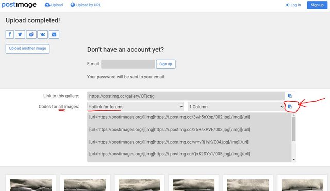Open Upload by URL option

pyautogui.click(x=86, y=5)
